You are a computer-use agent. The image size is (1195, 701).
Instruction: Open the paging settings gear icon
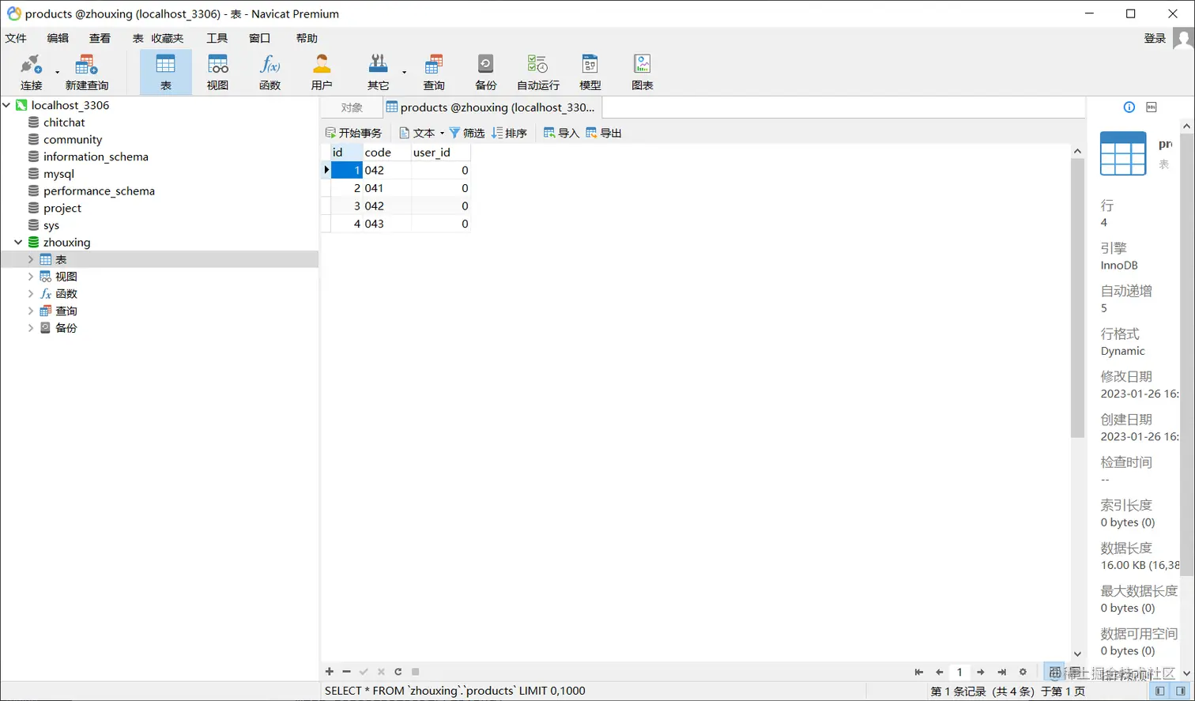1023,672
